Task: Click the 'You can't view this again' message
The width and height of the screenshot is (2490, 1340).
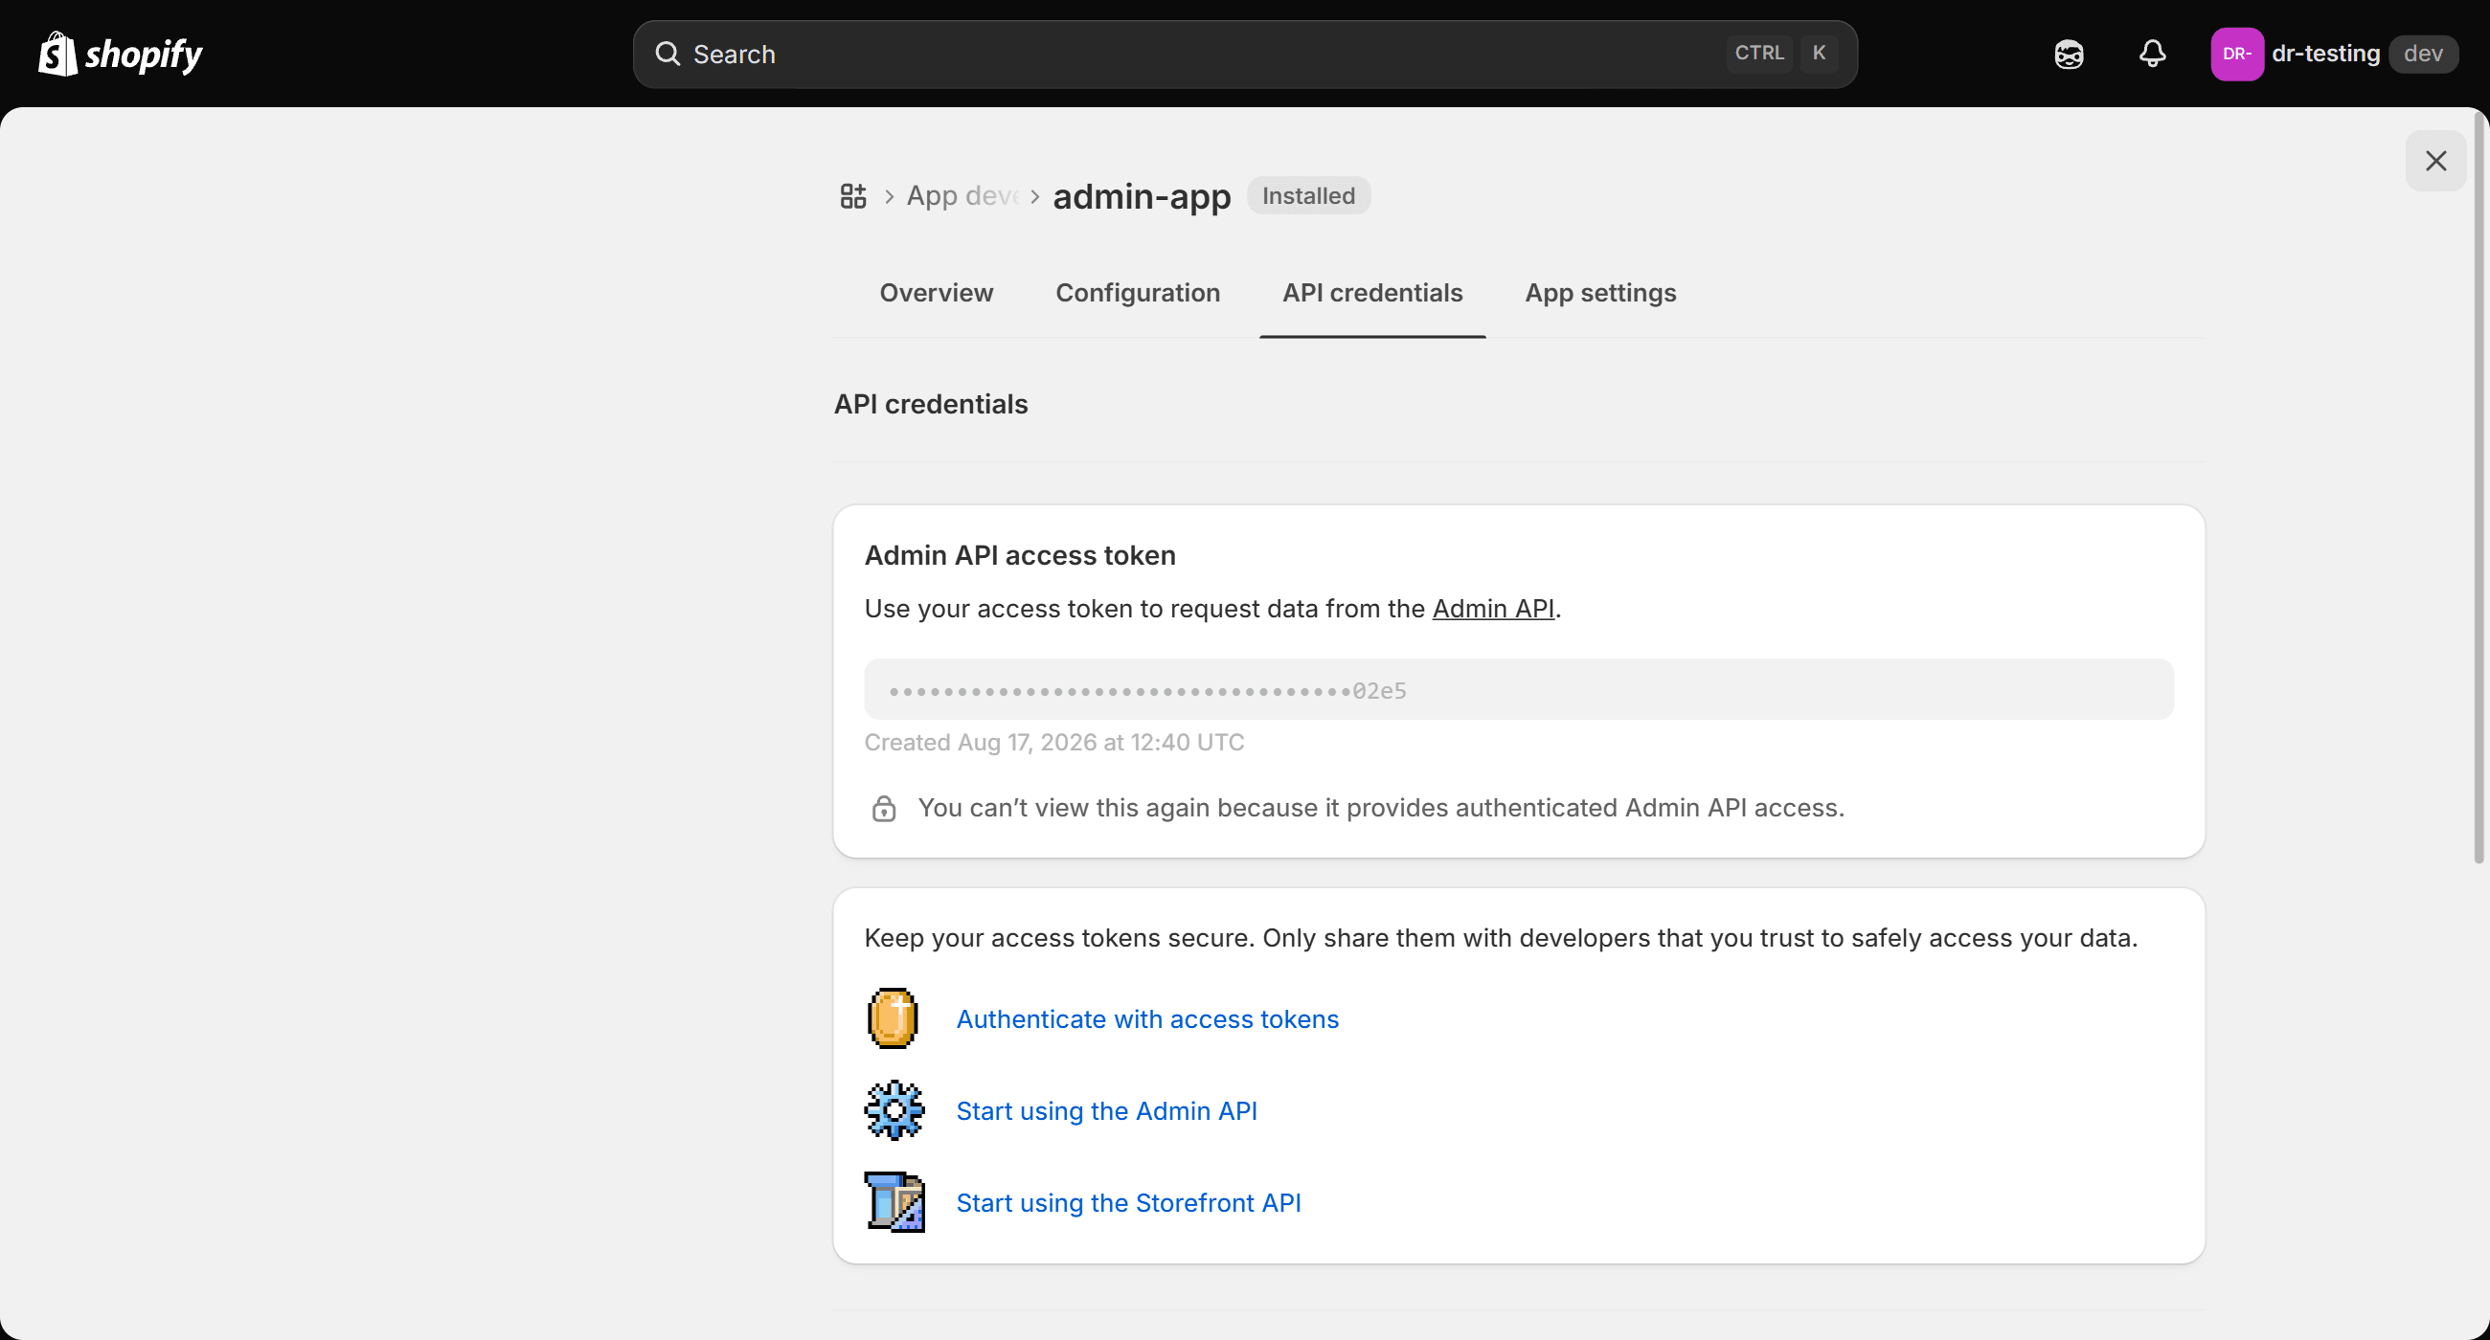Action: (x=1381, y=808)
